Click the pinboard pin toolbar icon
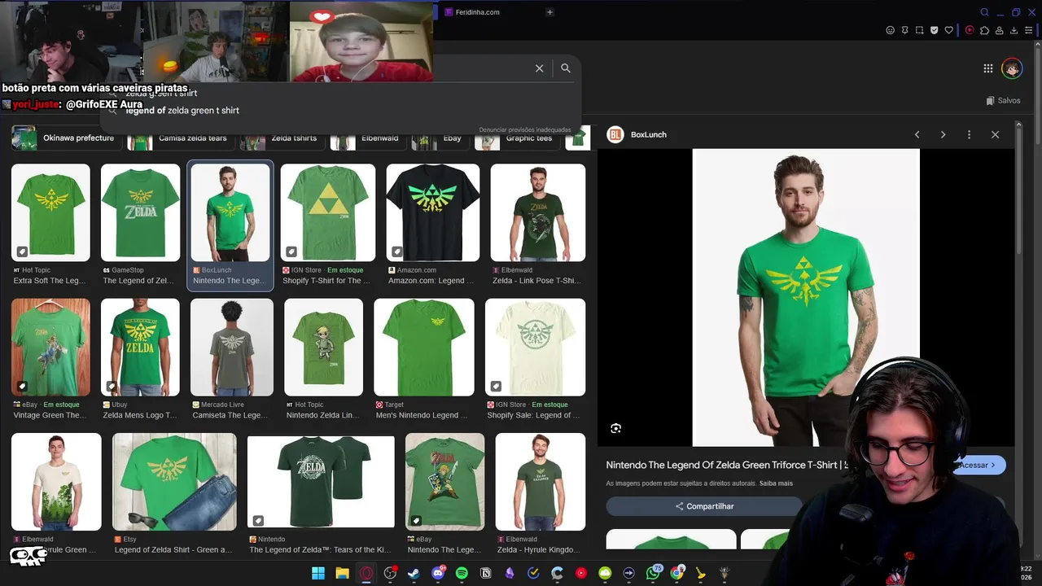Viewport: 1042px width, 586px height. (x=905, y=30)
